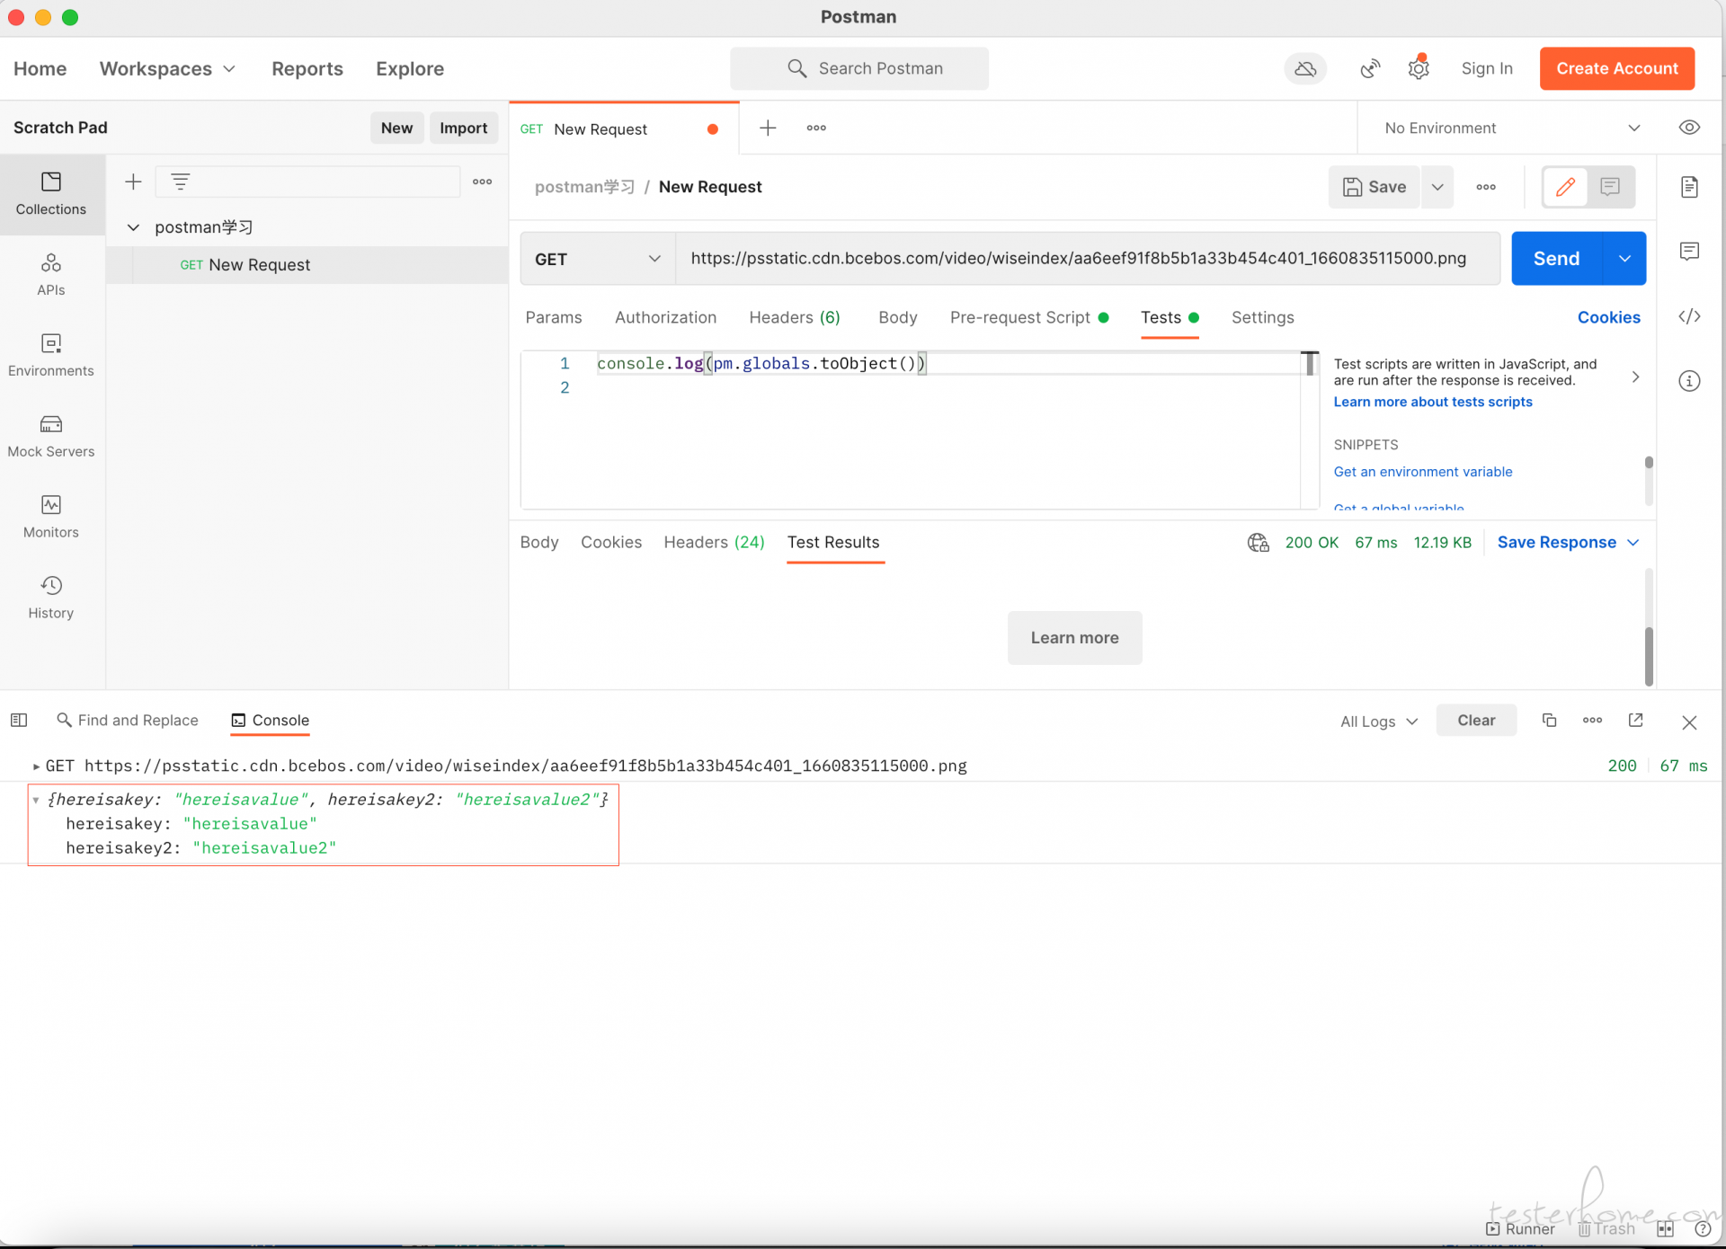Click the network information globe icon
The width and height of the screenshot is (1726, 1249).
coord(1258,543)
